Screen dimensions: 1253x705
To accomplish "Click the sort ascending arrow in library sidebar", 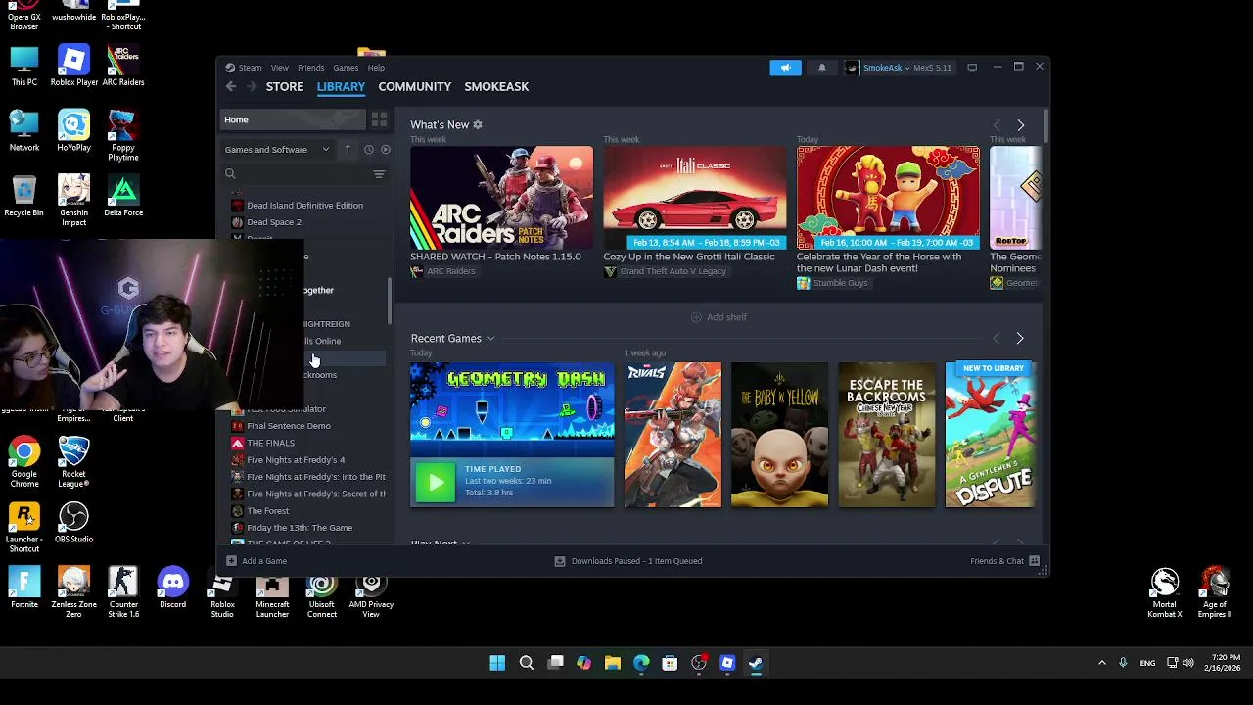I will tap(348, 150).
